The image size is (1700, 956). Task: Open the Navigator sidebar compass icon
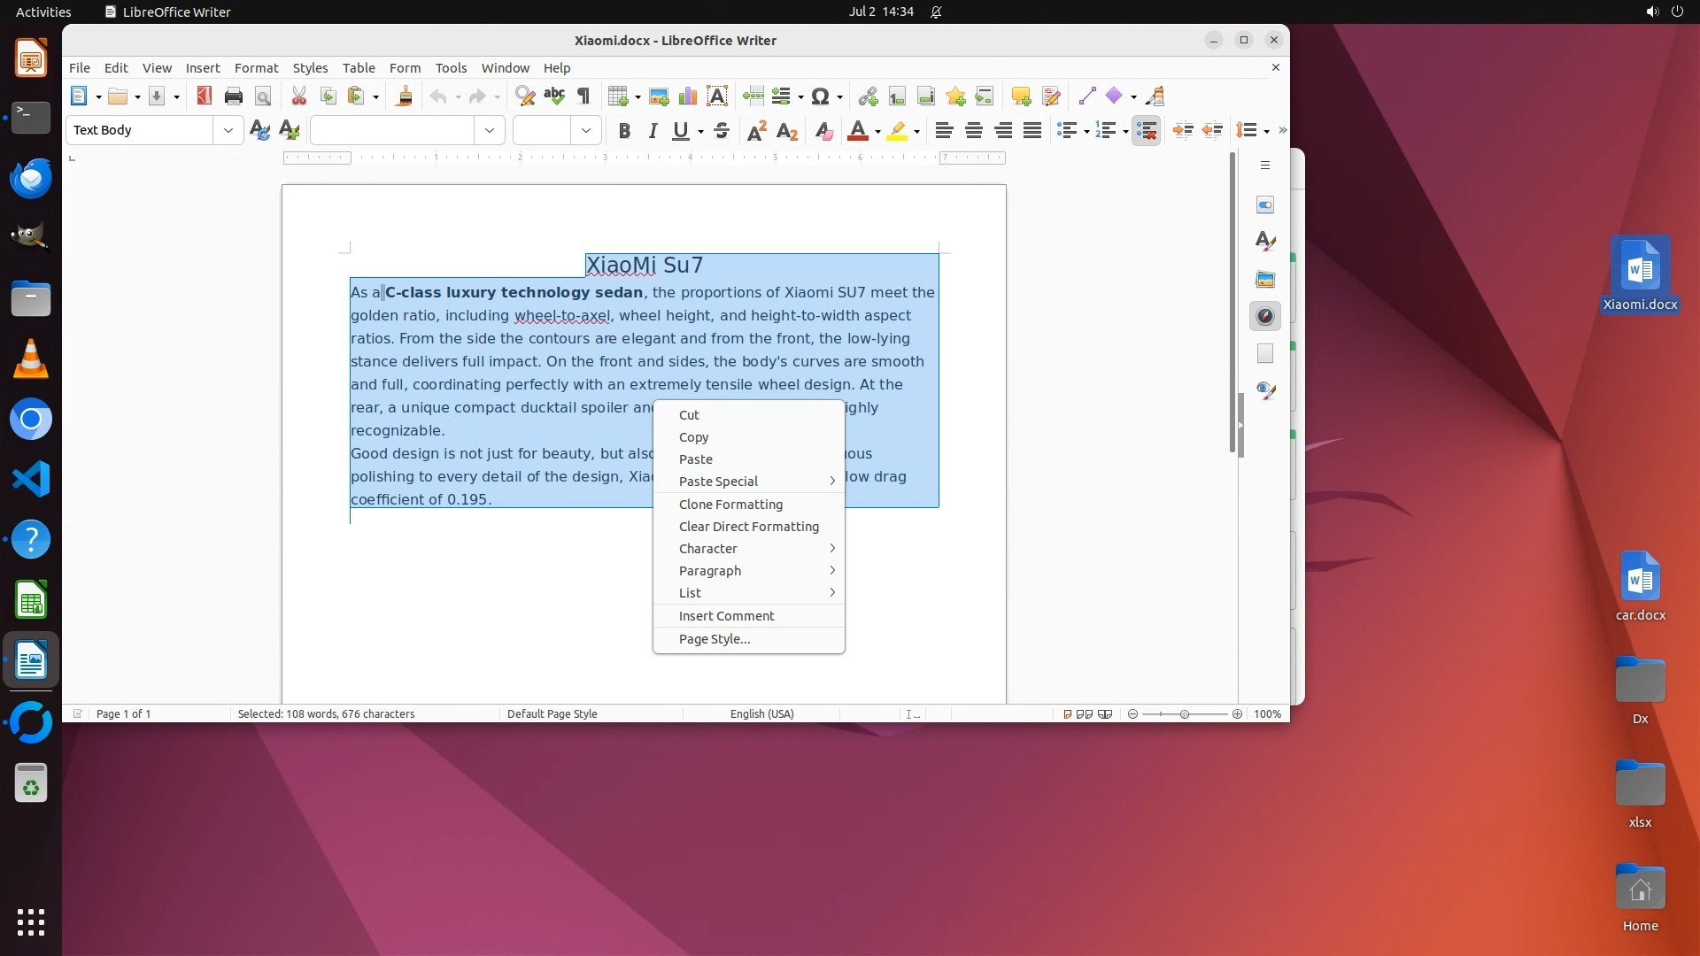(x=1265, y=316)
